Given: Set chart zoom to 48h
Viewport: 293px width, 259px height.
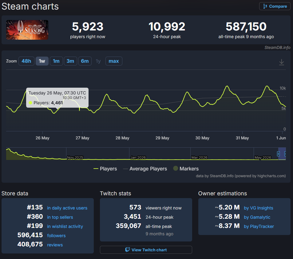Looking at the screenshot, I should (x=26, y=61).
